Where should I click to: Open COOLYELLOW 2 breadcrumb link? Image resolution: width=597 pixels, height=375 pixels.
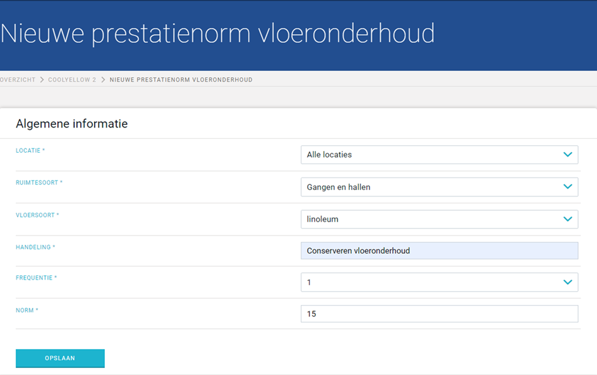(x=72, y=80)
